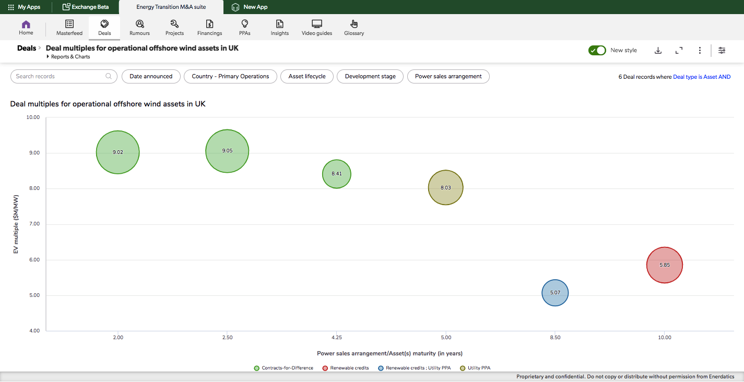Click the Deals breadcrumb link
Viewport: 744px width, 382px height.
(27, 48)
